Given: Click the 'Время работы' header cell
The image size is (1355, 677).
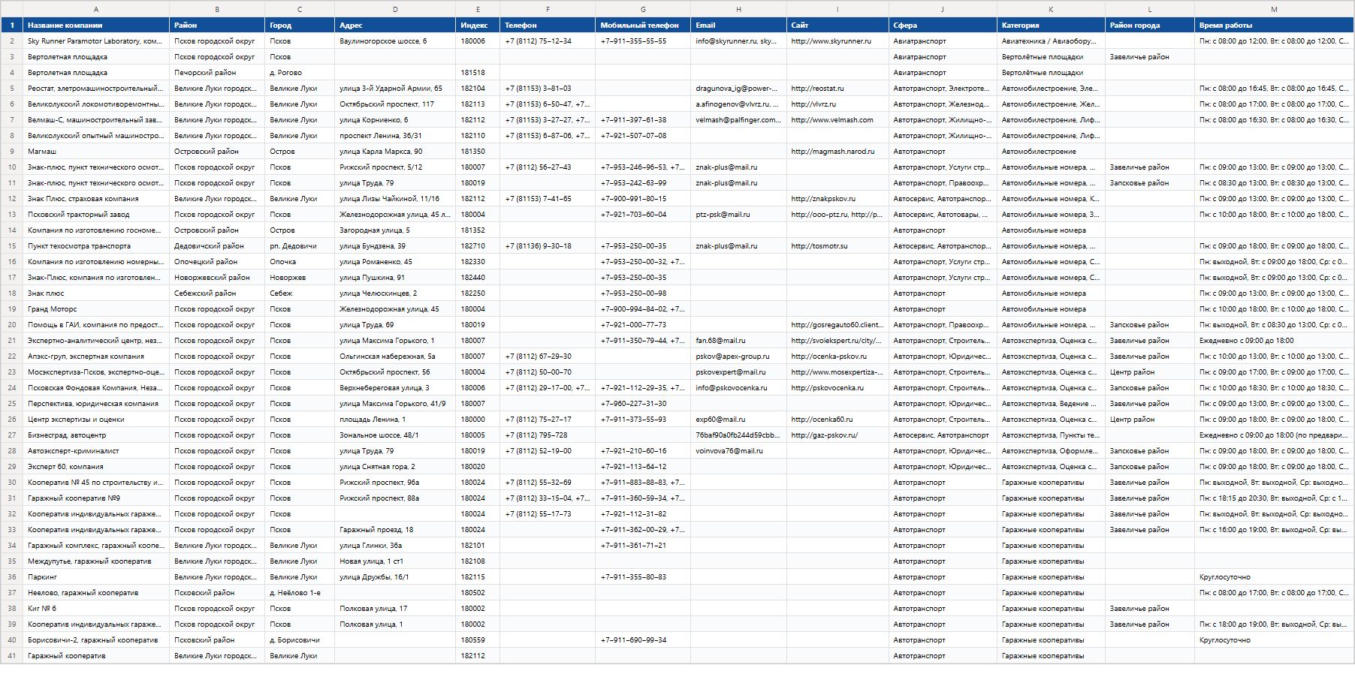Looking at the screenshot, I should [1274, 26].
